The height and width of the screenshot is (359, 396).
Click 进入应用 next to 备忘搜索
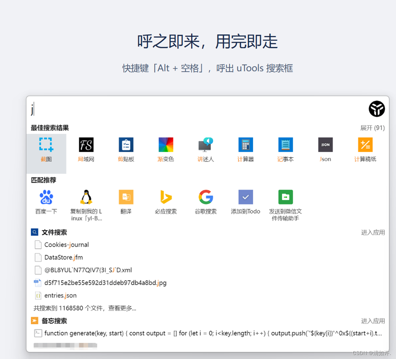373,321
